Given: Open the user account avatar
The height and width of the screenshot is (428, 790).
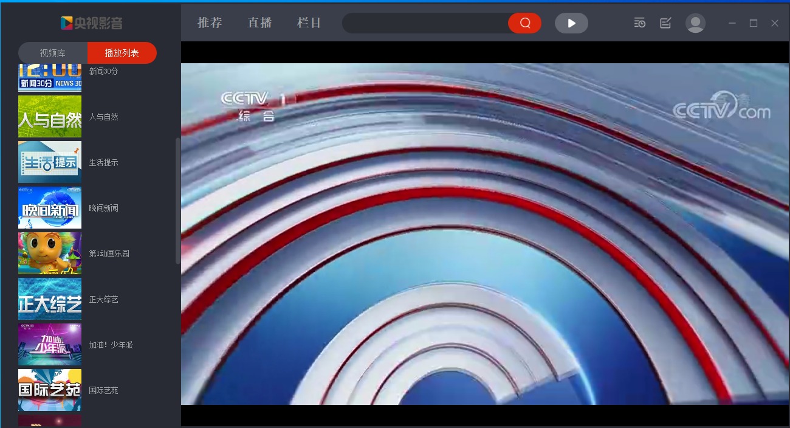Looking at the screenshot, I should tap(695, 23).
